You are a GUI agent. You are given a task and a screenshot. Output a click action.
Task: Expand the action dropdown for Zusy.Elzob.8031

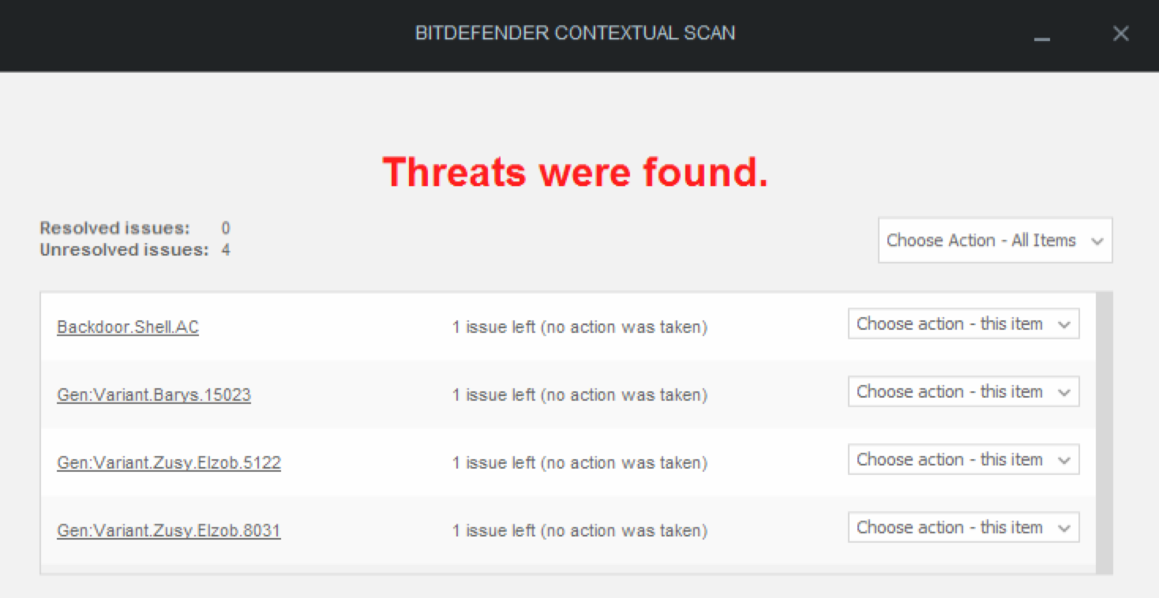tap(963, 528)
